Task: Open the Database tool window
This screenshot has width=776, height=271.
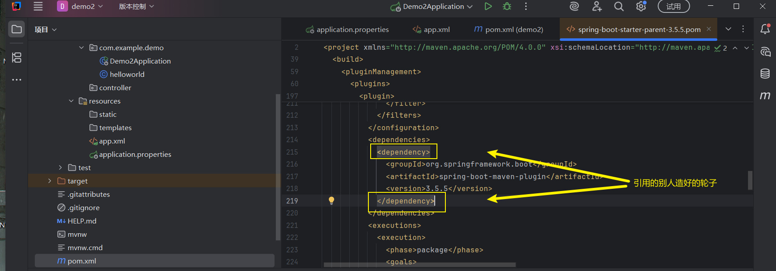Action: tap(765, 74)
